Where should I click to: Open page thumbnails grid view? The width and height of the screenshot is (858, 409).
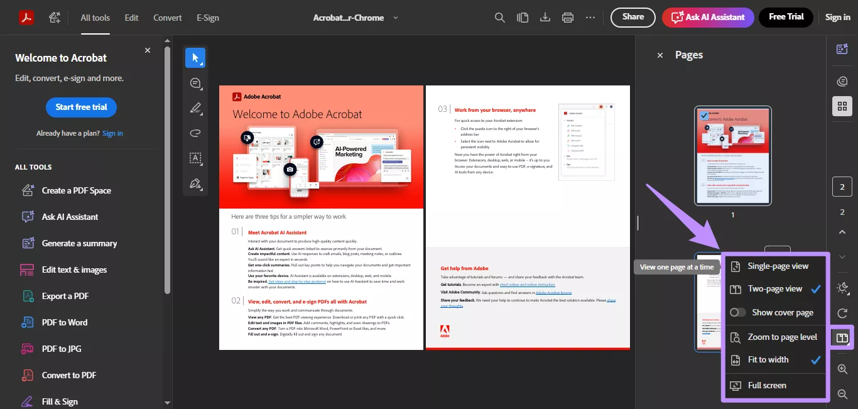tap(842, 106)
